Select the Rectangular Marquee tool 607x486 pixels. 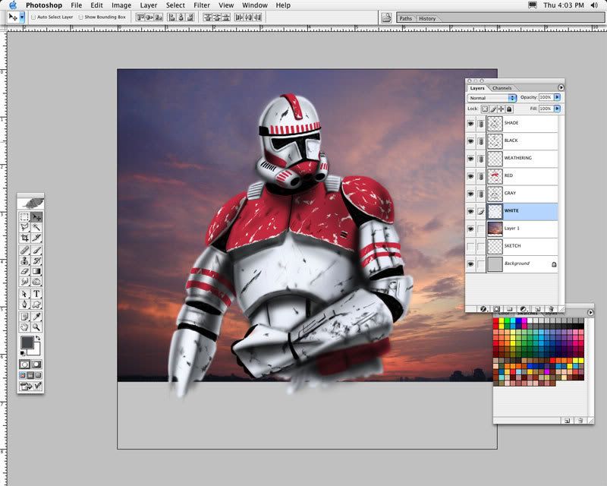pyautogui.click(x=25, y=217)
